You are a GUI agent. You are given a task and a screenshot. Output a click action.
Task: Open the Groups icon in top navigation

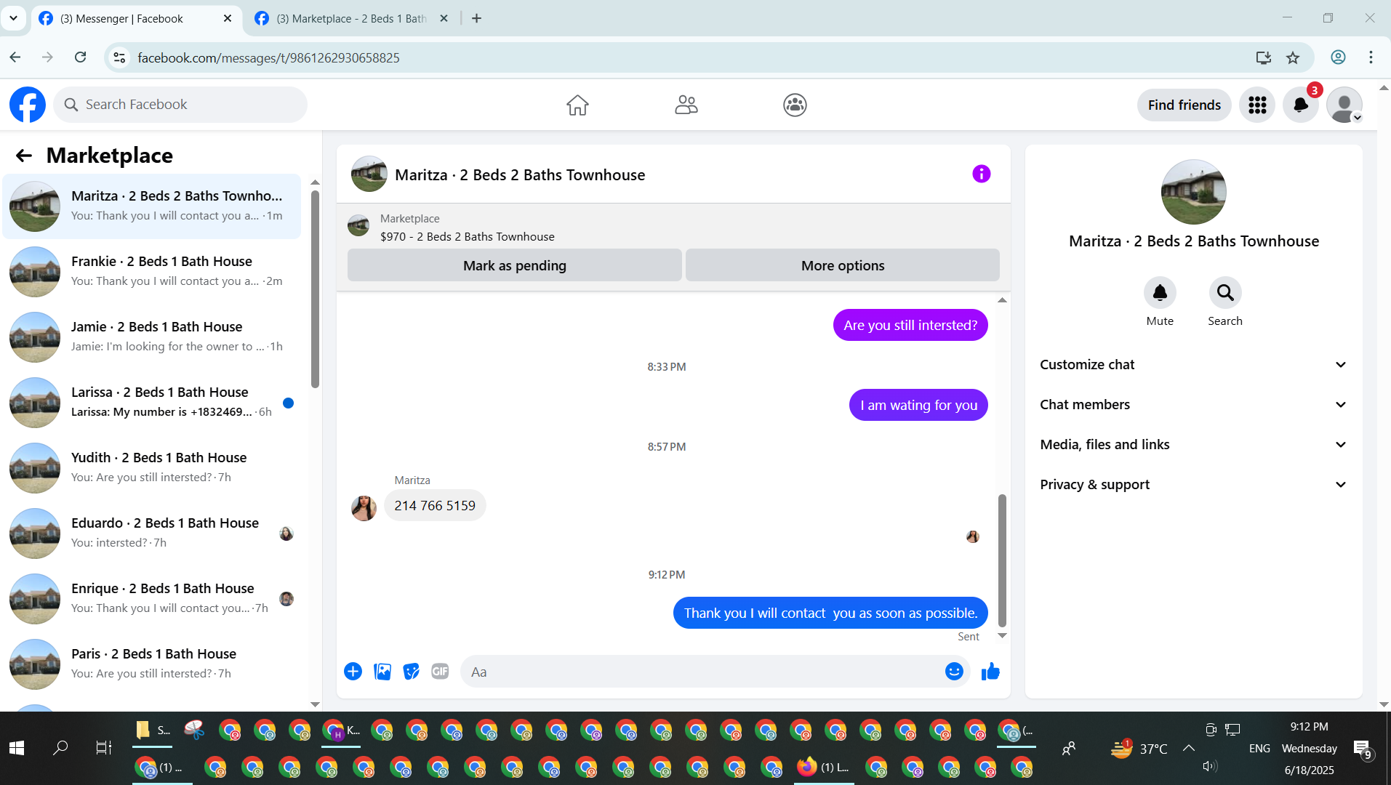pyautogui.click(x=795, y=105)
